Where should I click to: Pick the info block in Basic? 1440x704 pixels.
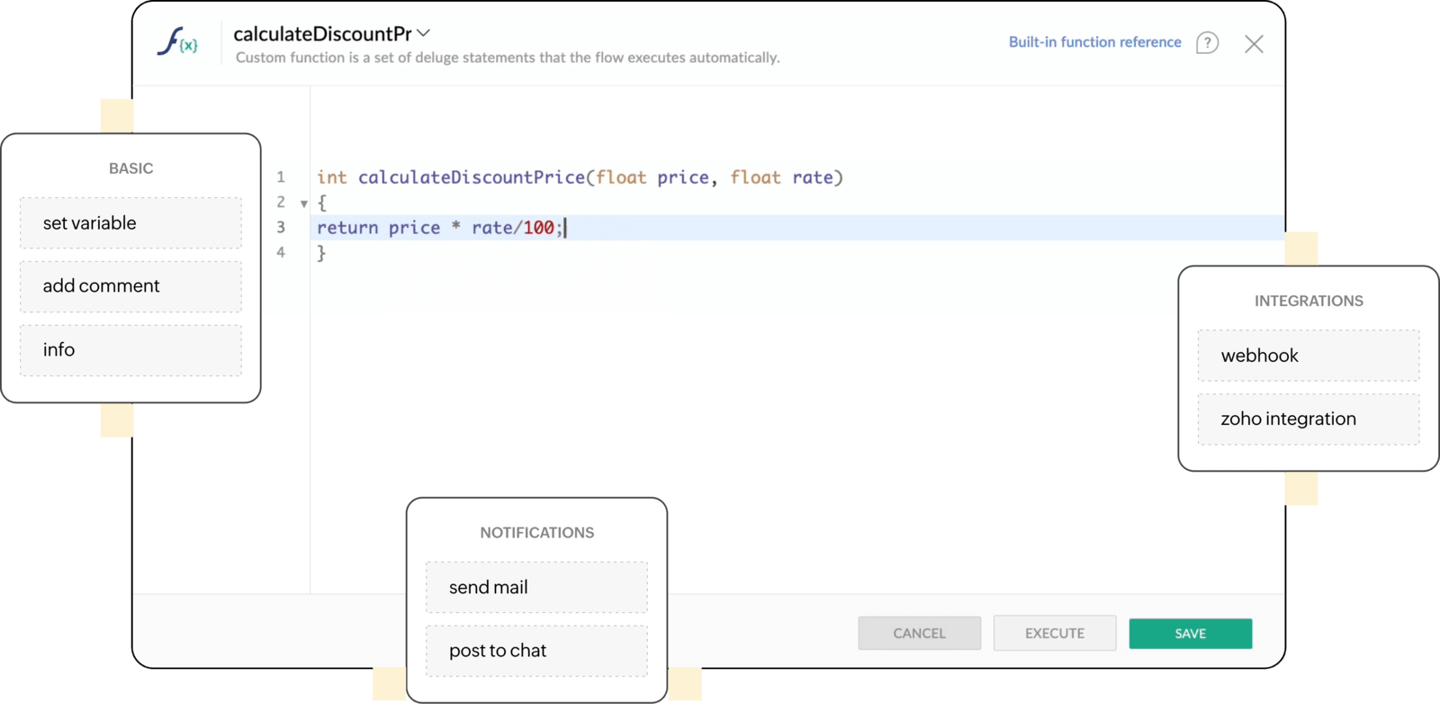[130, 350]
